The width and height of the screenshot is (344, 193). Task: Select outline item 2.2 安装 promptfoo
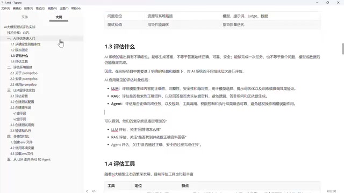(24, 79)
